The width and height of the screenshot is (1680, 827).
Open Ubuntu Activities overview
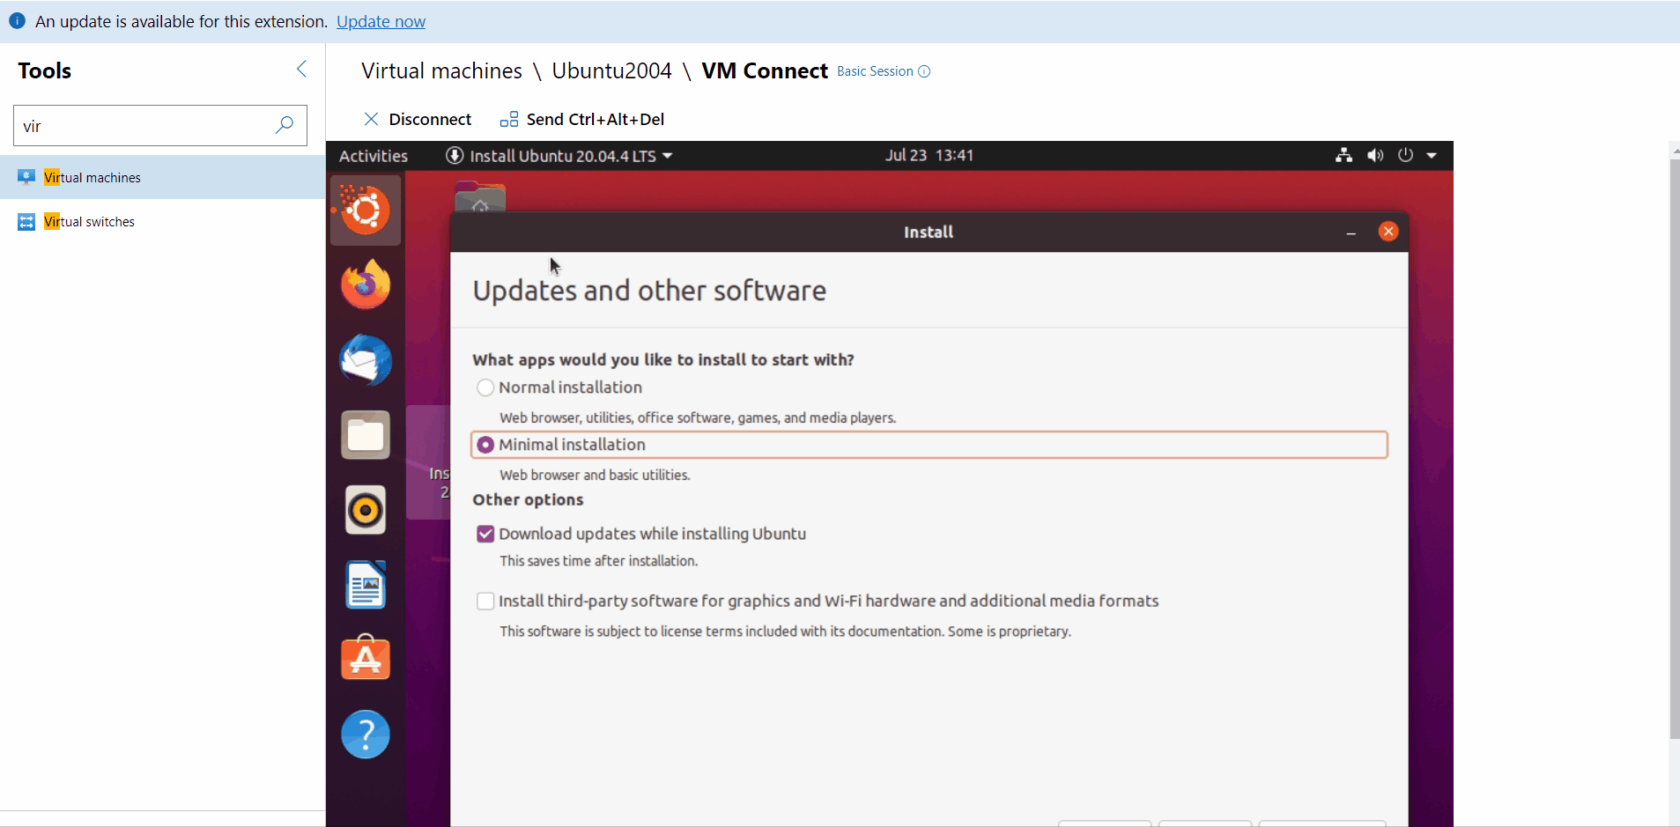(x=374, y=156)
